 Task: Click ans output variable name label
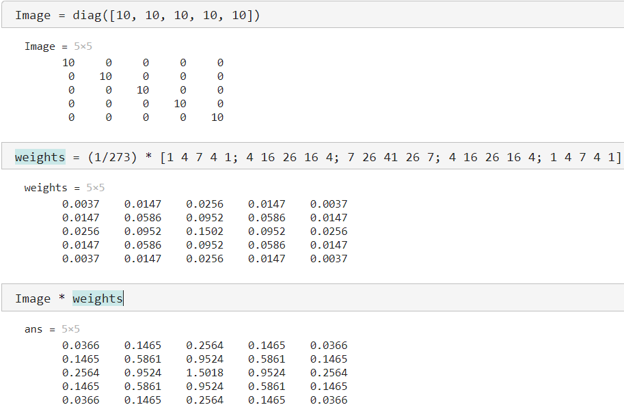click(x=33, y=329)
